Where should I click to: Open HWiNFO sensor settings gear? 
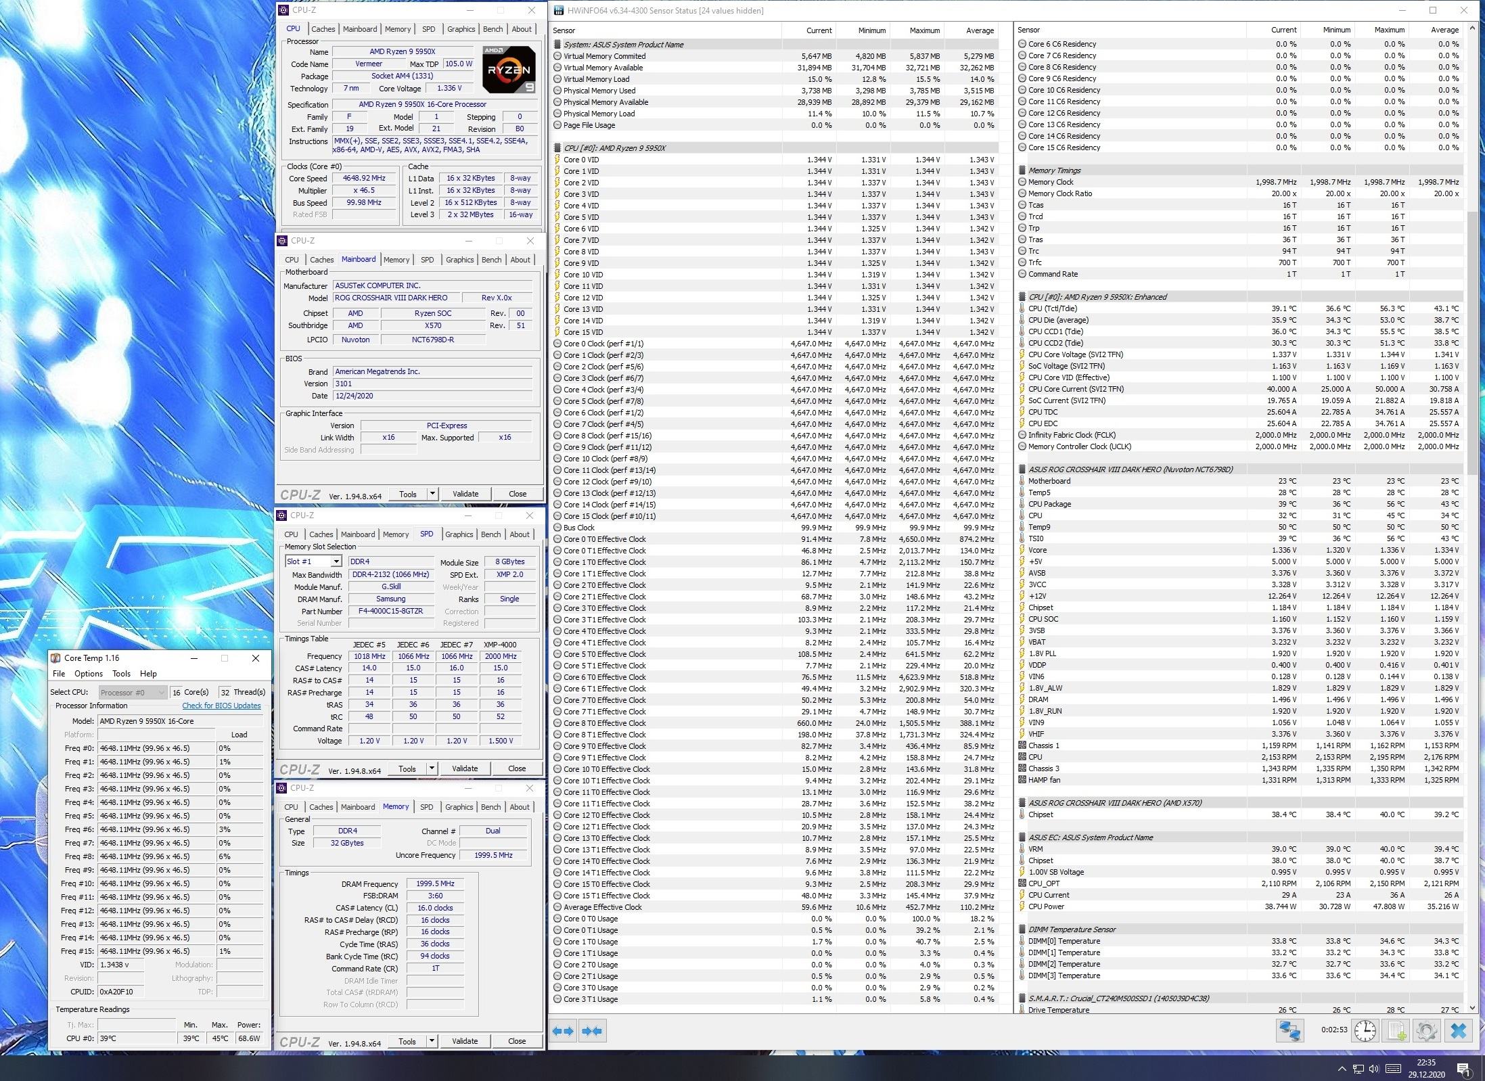pyautogui.click(x=1426, y=1031)
